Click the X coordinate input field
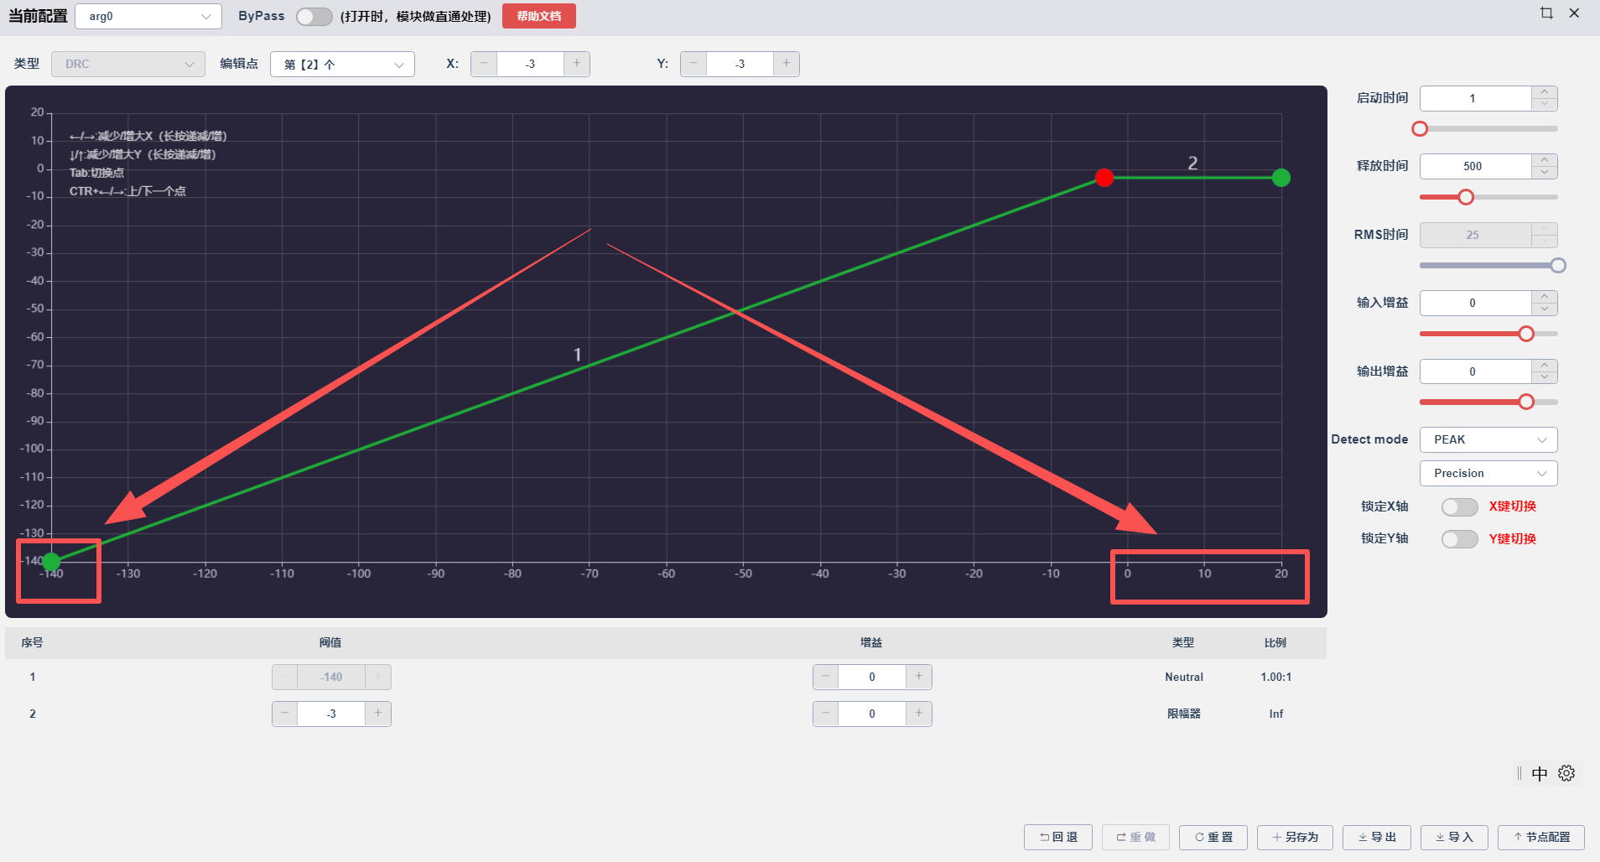Viewport: 1600px width, 862px height. coord(530,64)
